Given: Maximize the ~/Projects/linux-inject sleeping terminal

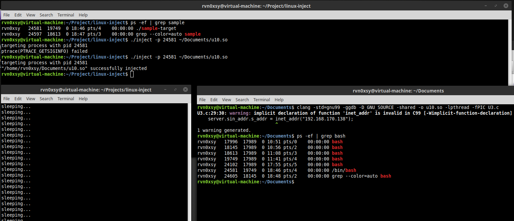Looking at the screenshot, I should pyautogui.click(x=175, y=90).
